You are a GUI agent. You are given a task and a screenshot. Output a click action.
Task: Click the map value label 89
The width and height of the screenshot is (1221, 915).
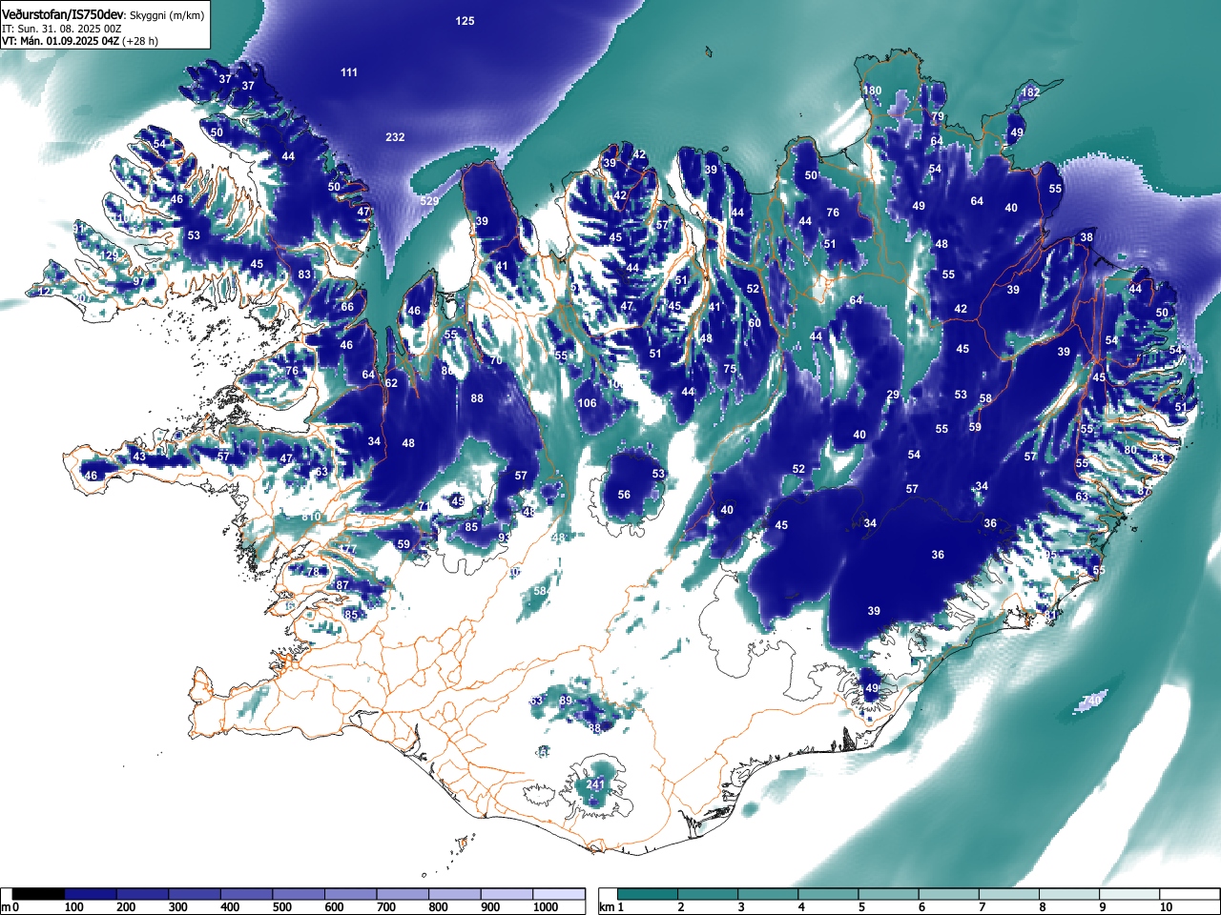566,701
